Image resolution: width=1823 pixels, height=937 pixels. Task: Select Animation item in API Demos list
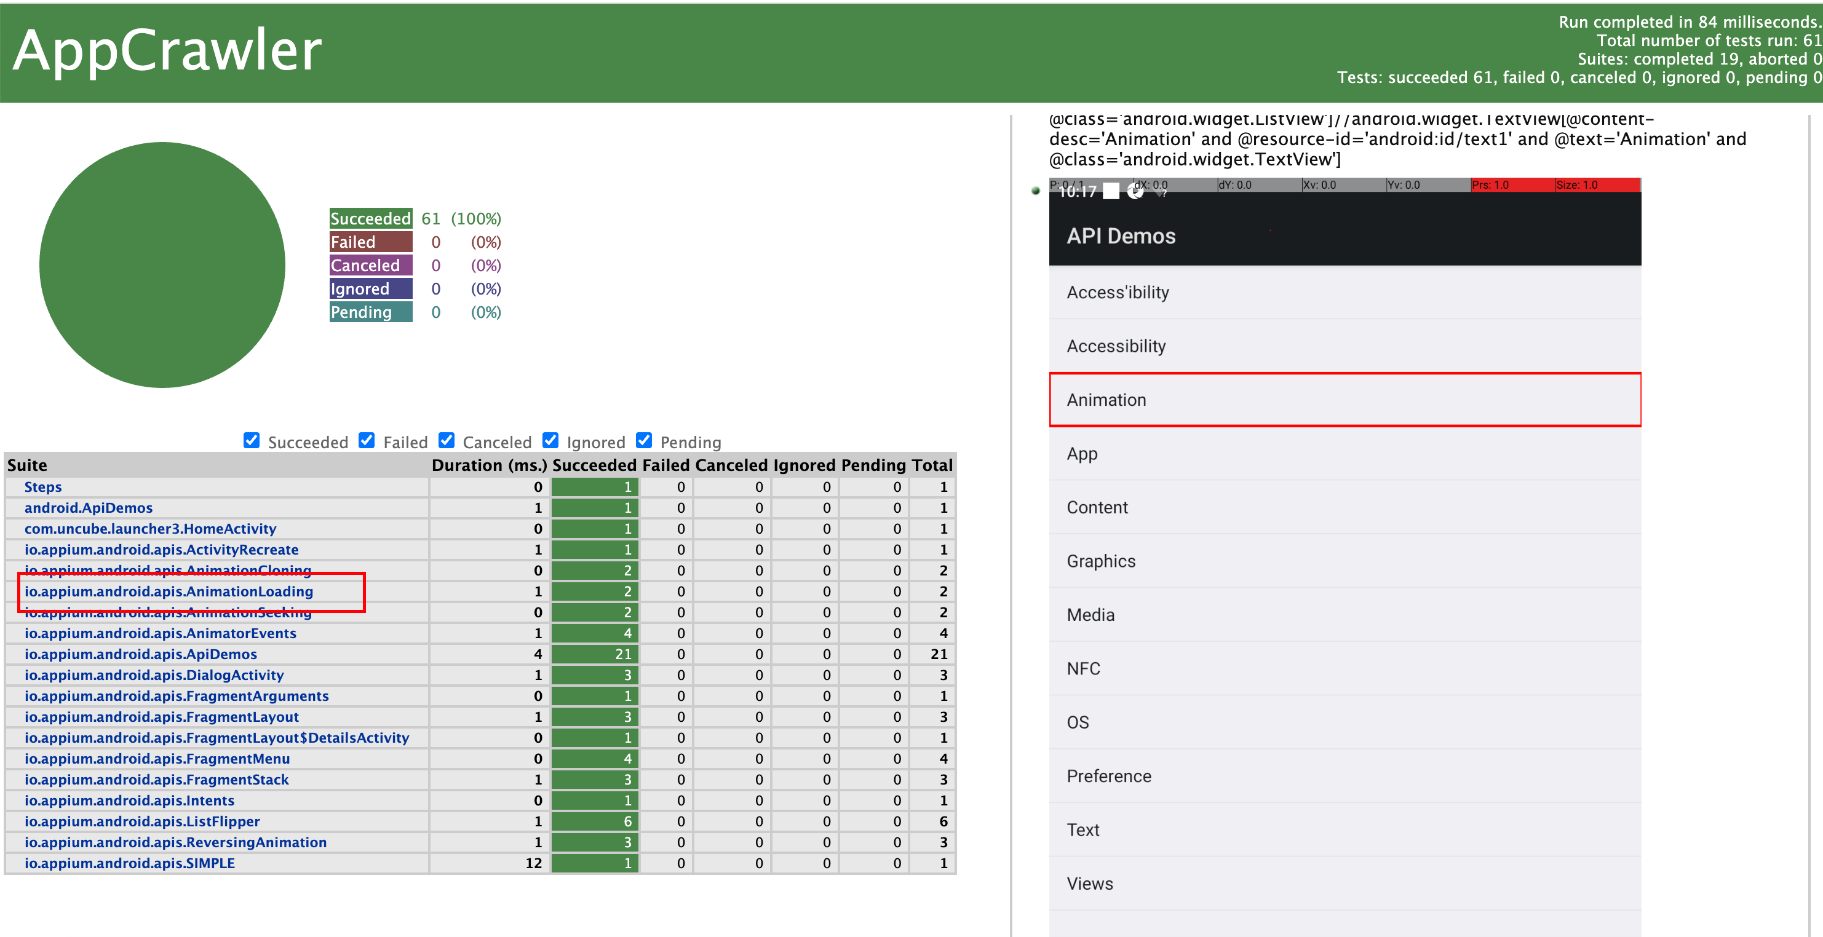[1344, 400]
